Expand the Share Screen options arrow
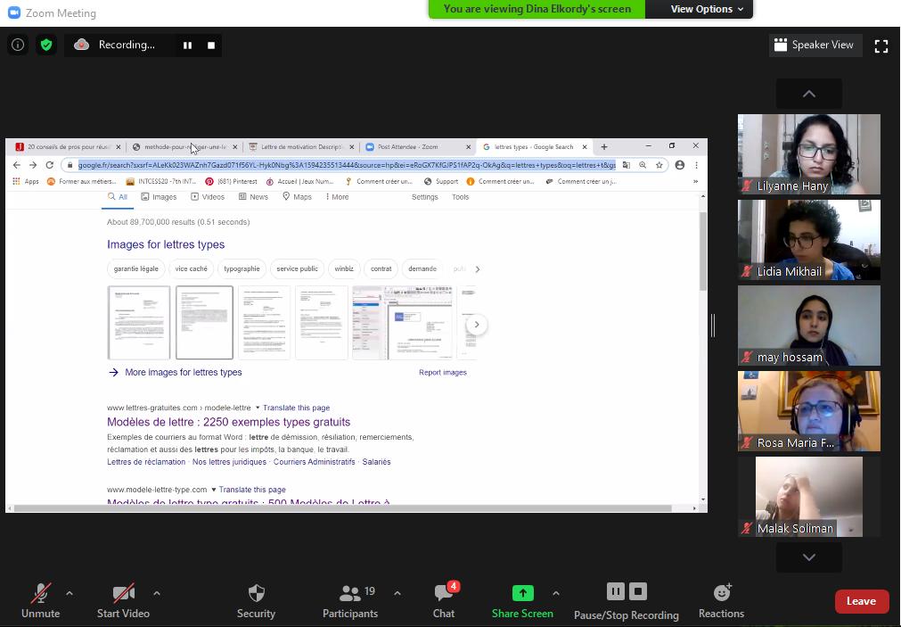The width and height of the screenshot is (901, 627). click(556, 593)
